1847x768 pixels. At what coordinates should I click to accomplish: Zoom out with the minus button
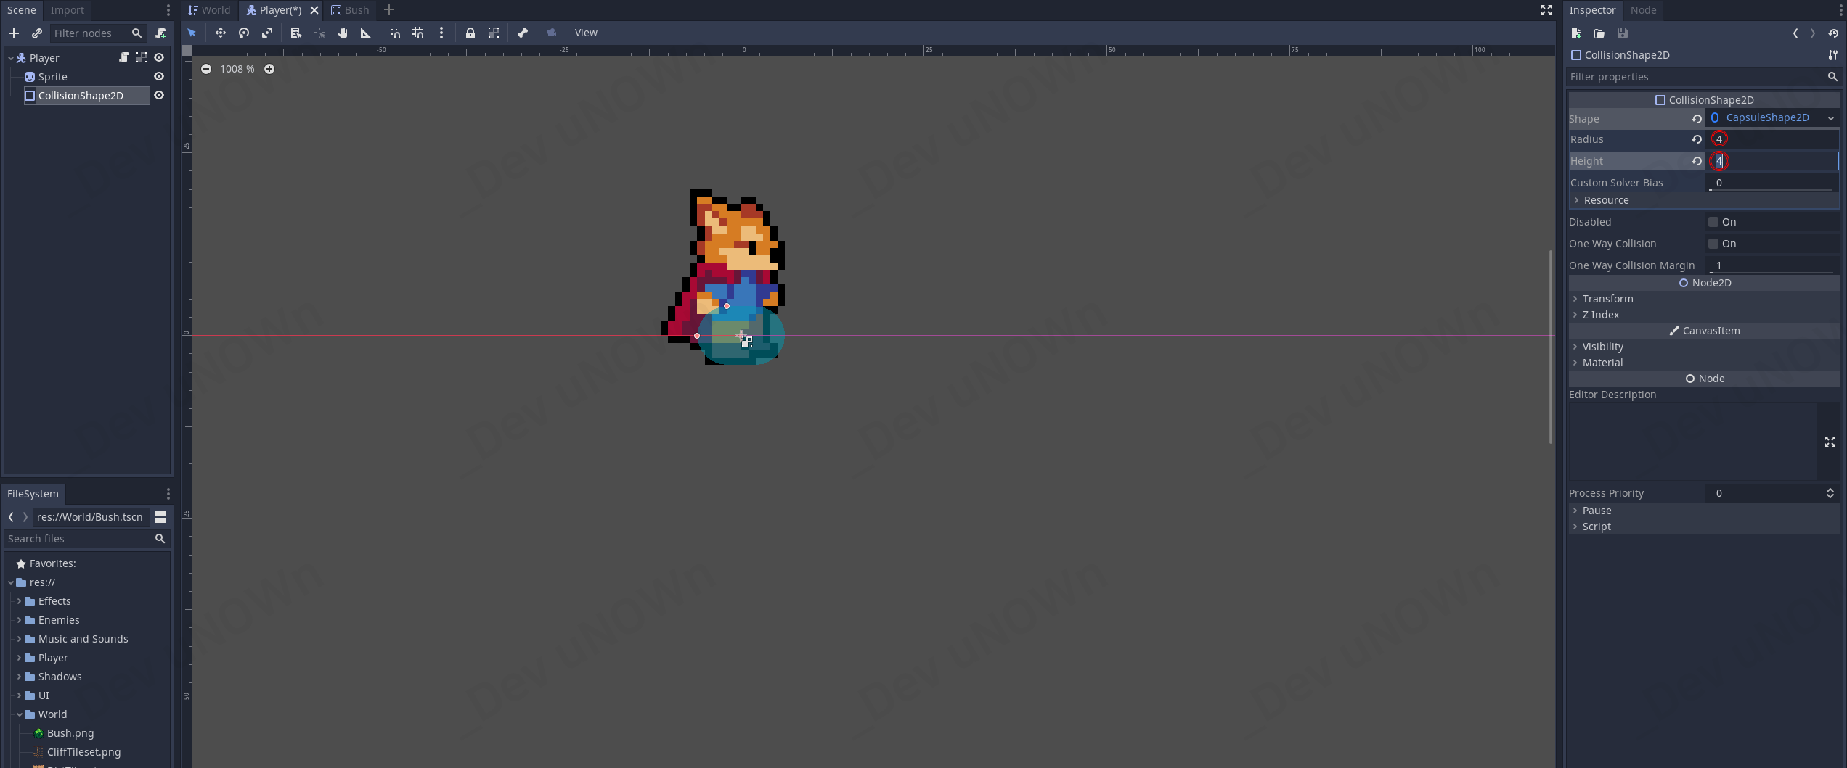tap(206, 69)
